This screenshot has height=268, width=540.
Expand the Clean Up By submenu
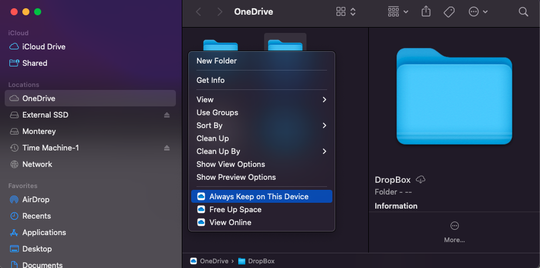click(262, 151)
